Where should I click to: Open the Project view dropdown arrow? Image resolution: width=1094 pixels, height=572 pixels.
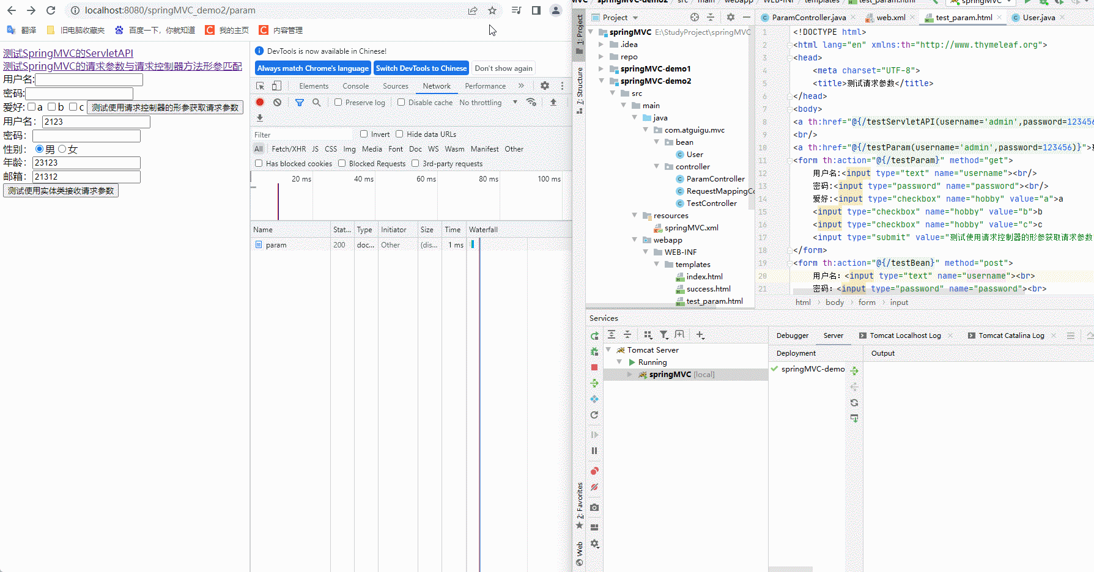point(635,18)
